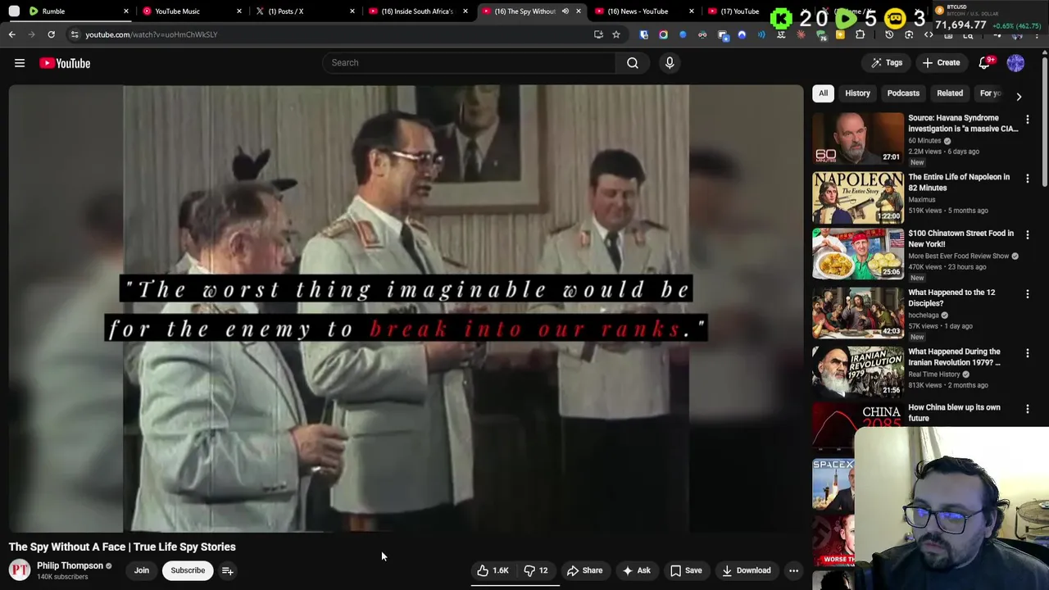The image size is (1049, 590).
Task: Switch to the Inside South Africa's tab
Action: [417, 11]
